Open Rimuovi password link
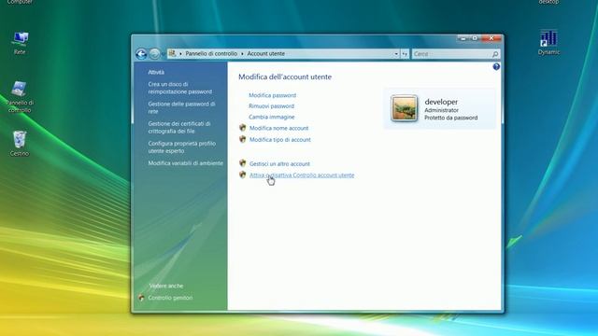Image resolution: width=598 pixels, height=336 pixels. point(272,105)
